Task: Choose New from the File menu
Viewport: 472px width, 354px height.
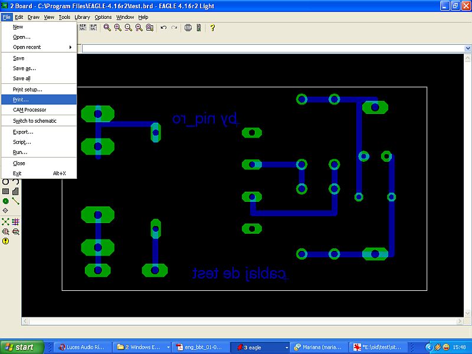Action: 39,27
